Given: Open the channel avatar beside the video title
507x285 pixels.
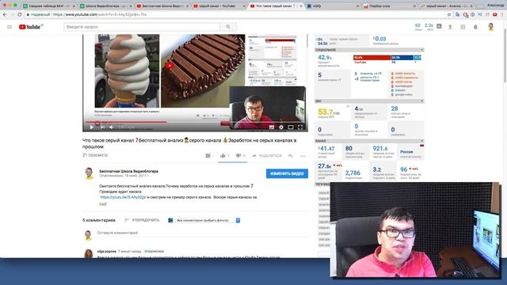Looking at the screenshot, I should [89, 173].
